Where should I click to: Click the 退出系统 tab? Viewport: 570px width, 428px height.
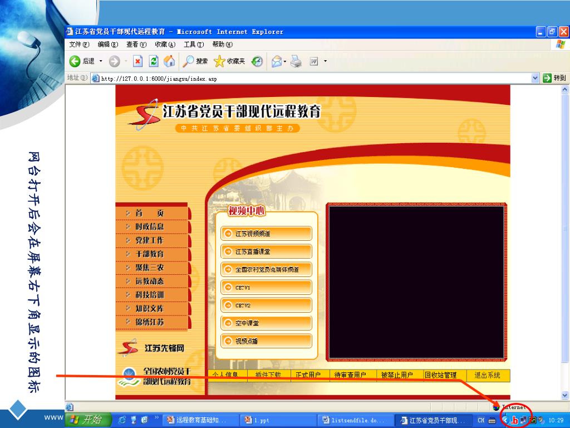pyautogui.click(x=488, y=375)
